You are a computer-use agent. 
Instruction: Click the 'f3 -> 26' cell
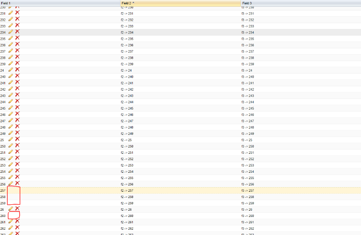(x=247, y=210)
